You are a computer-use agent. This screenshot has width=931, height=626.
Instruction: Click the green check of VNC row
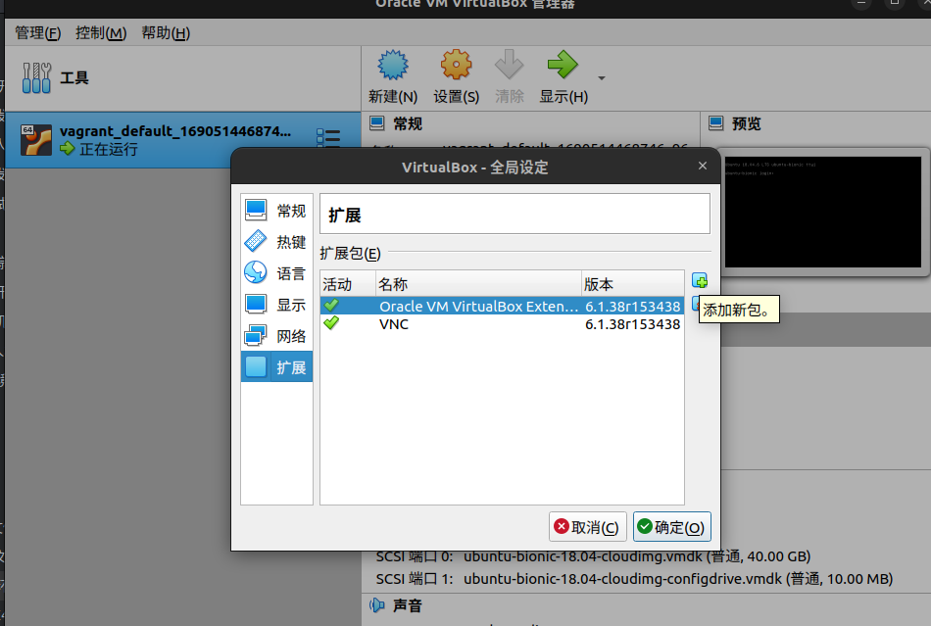(331, 323)
